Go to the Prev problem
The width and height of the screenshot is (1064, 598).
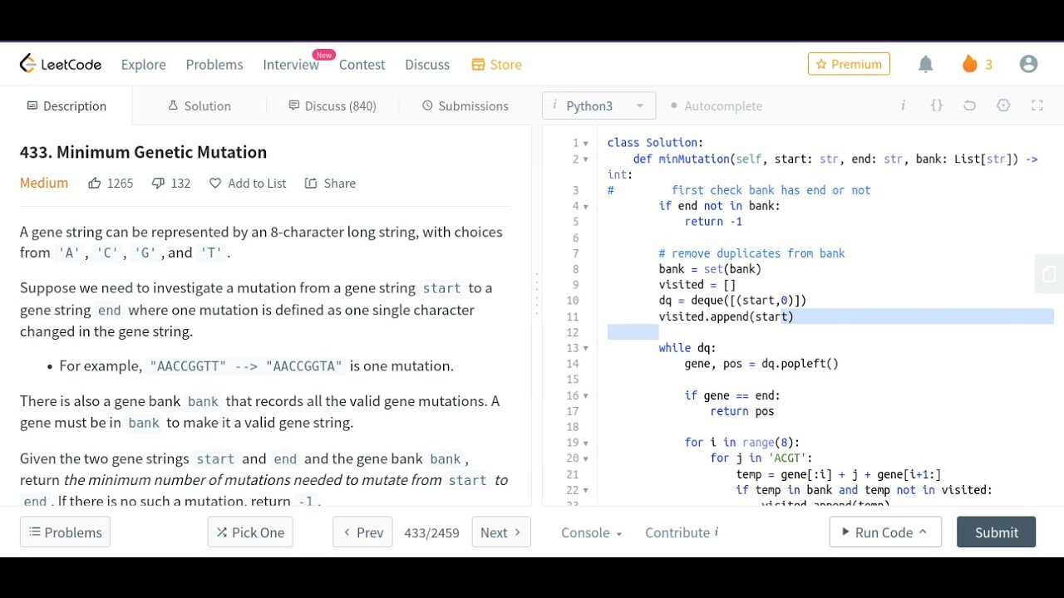[362, 532]
